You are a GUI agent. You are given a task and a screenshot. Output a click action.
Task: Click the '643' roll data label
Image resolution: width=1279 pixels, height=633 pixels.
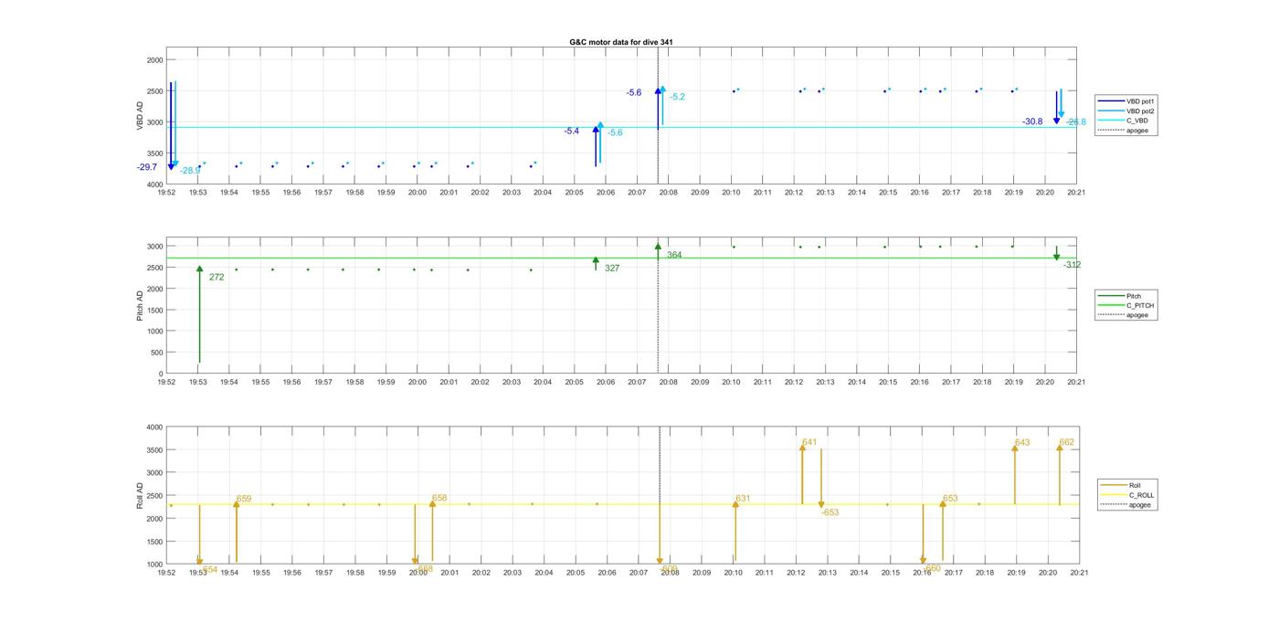1022,443
